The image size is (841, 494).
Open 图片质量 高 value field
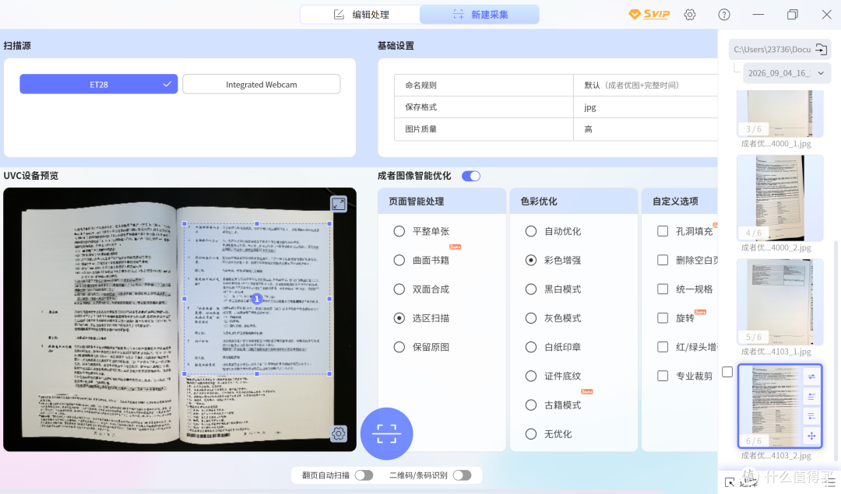click(x=646, y=129)
